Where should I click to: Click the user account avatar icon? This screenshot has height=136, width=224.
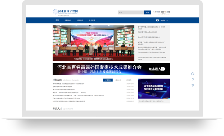pos(157,20)
